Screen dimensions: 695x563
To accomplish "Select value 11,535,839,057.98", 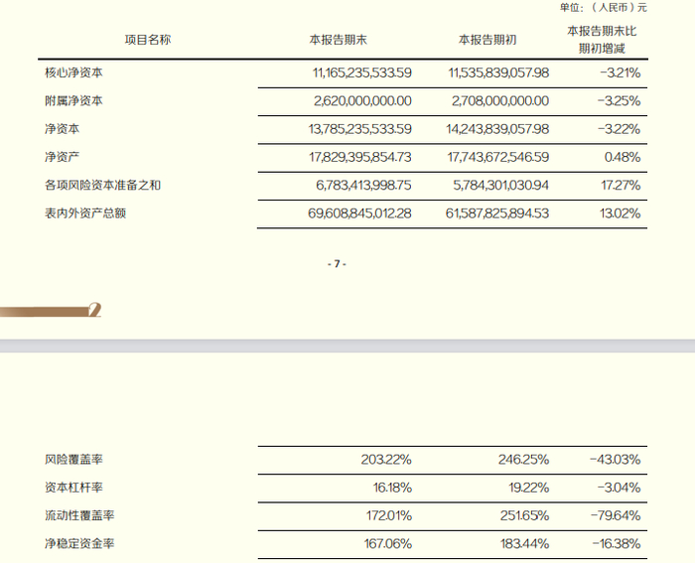I will click(498, 72).
